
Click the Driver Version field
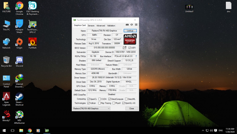click(x=112, y=77)
